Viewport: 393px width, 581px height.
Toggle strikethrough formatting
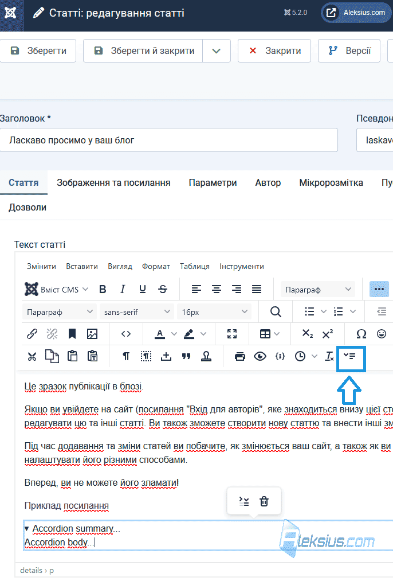coord(163,290)
